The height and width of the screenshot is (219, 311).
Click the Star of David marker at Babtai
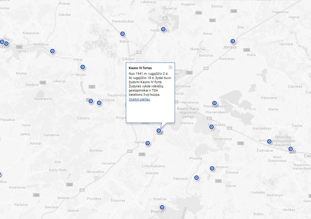(x=122, y=34)
